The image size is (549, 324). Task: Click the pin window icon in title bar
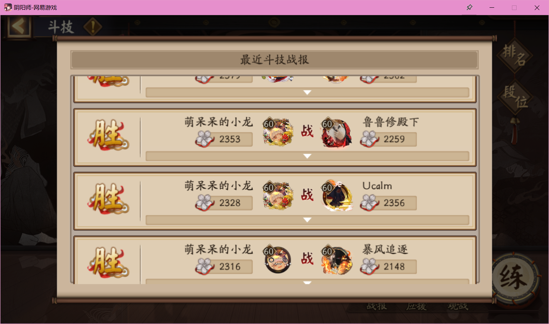469,7
